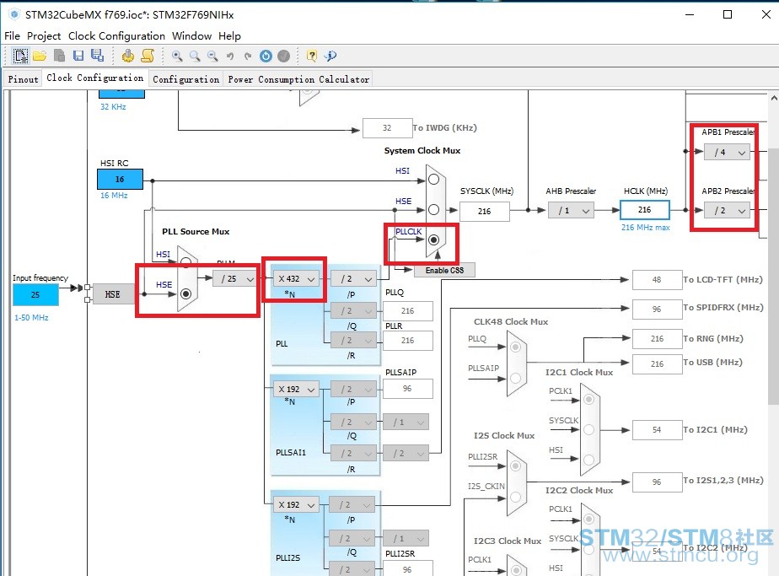
Task: Click the HSI RC 16 value box
Action: [120, 179]
